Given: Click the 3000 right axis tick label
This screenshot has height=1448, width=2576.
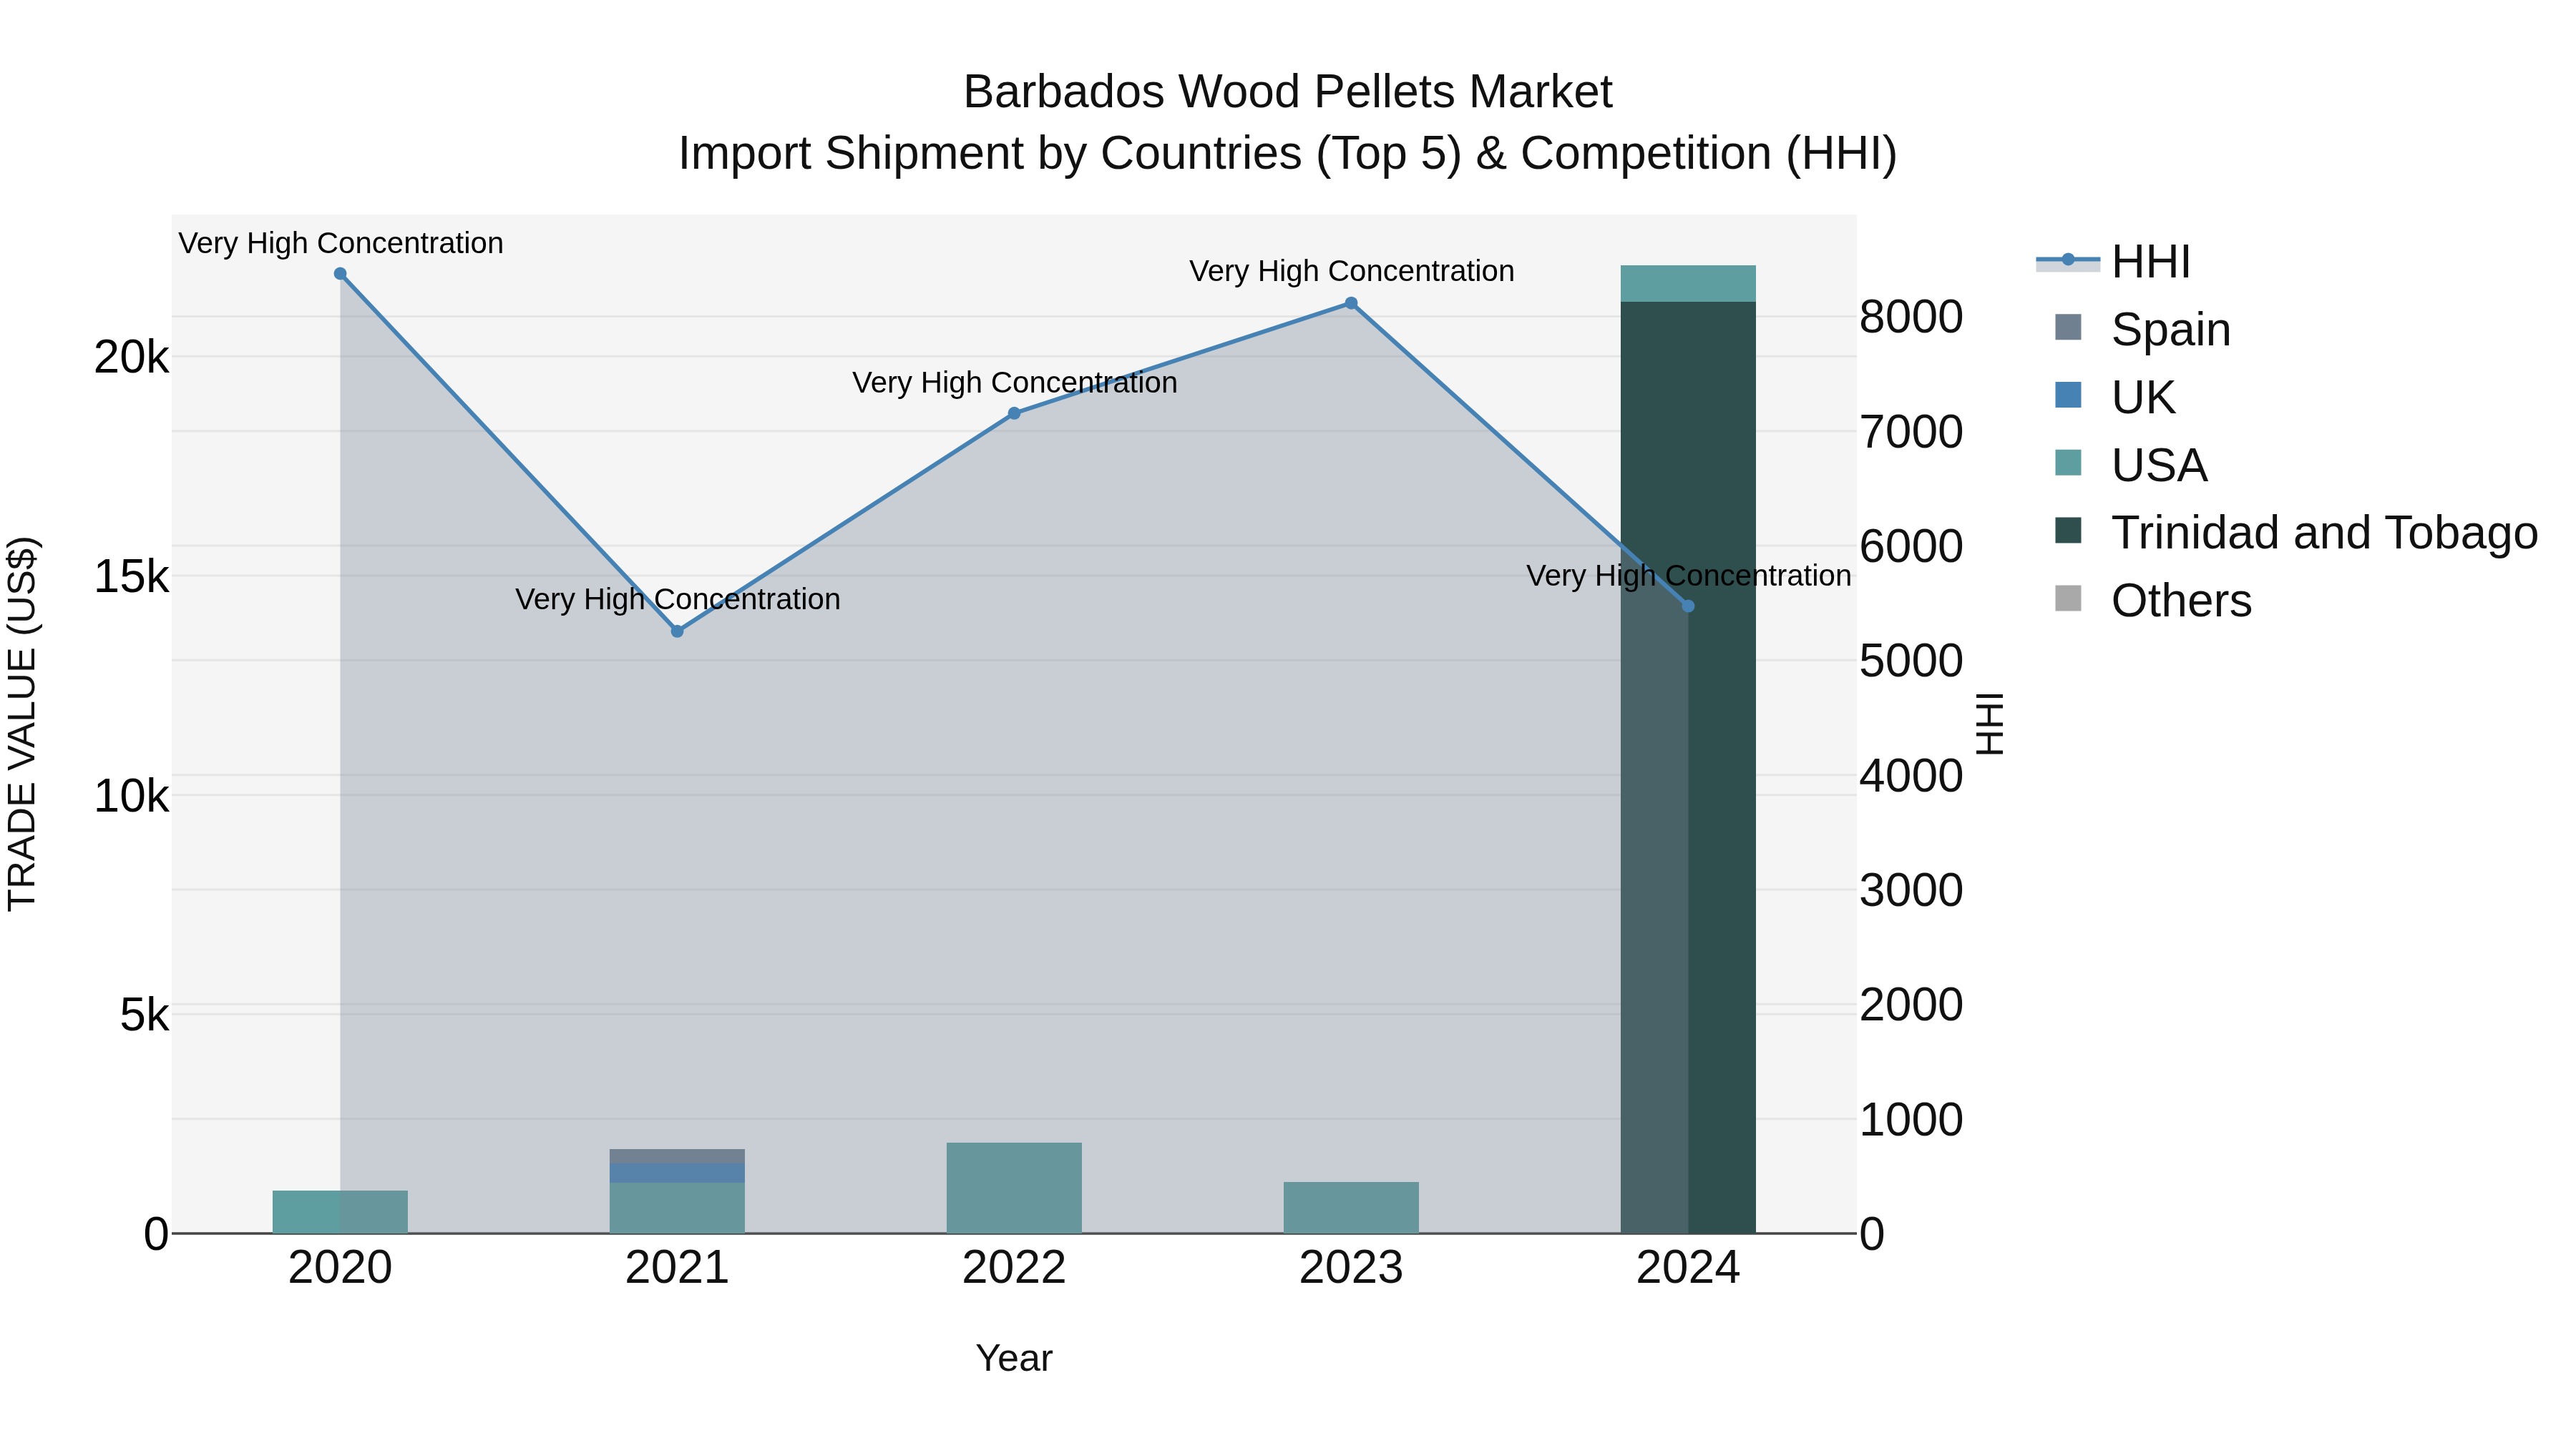Looking at the screenshot, I should pyautogui.click(x=1911, y=890).
